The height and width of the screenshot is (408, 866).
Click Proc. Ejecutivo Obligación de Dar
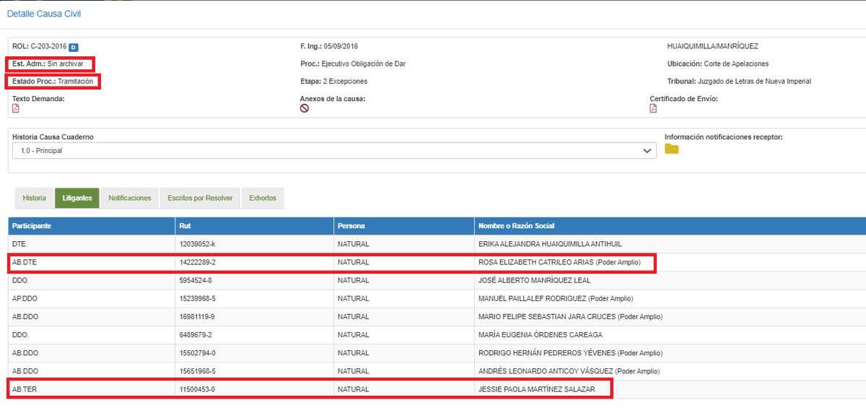click(353, 64)
